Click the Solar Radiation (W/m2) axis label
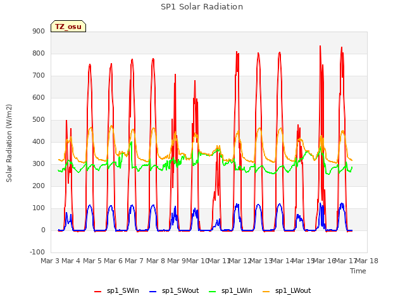405x303 pixels. coord(9,143)
